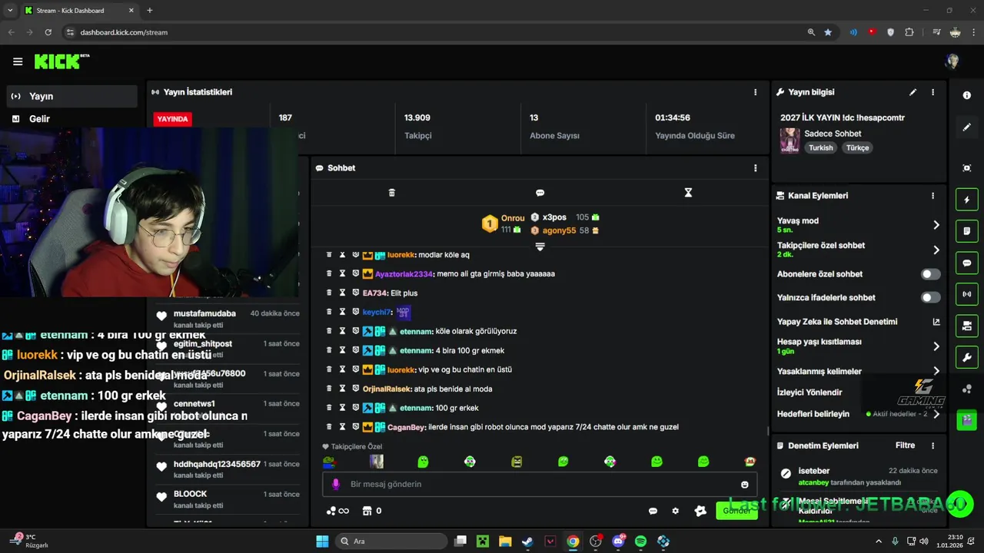Toggle the lightning bolt panel button
This screenshot has height=553, width=984.
click(967, 200)
